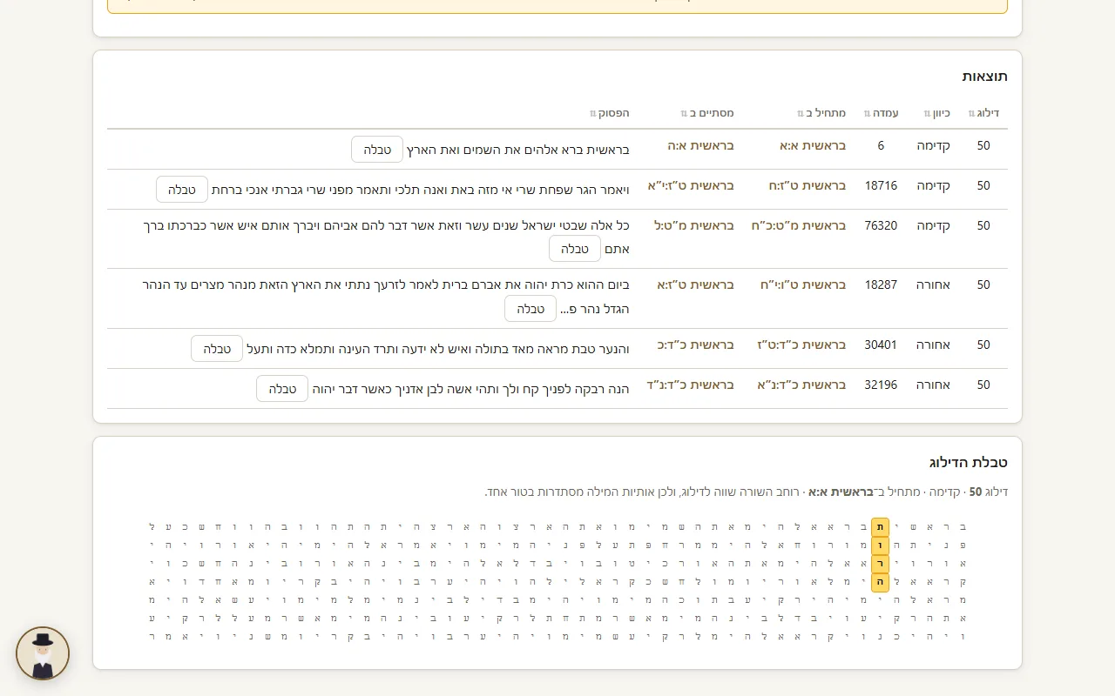Click the sort icon beside the מסתיים ב header
The image size is (1115, 696).
tap(684, 114)
